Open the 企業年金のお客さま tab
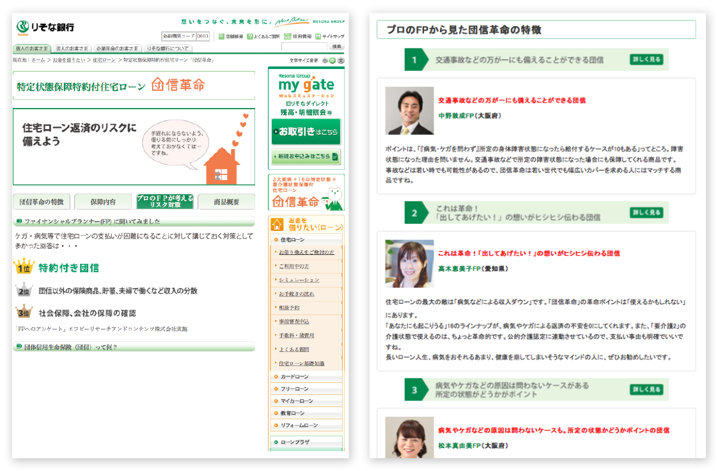The image size is (720, 471). tap(117, 48)
